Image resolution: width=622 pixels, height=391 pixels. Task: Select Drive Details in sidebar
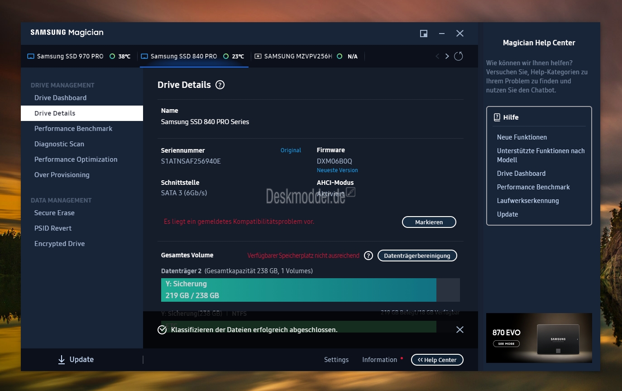(x=82, y=113)
